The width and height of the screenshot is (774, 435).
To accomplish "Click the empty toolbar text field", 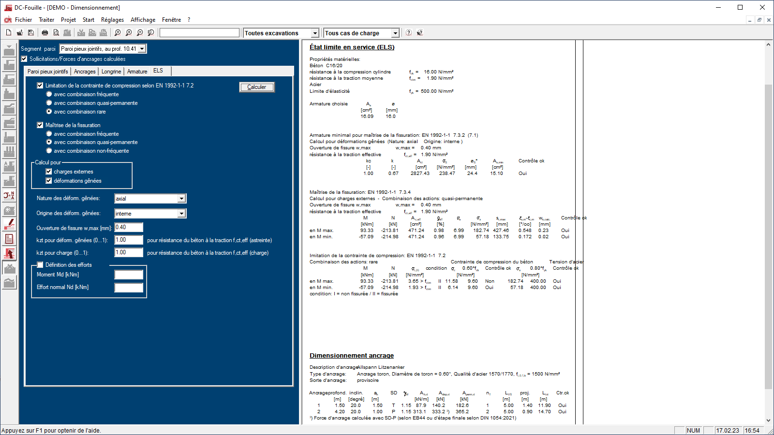I will click(199, 33).
